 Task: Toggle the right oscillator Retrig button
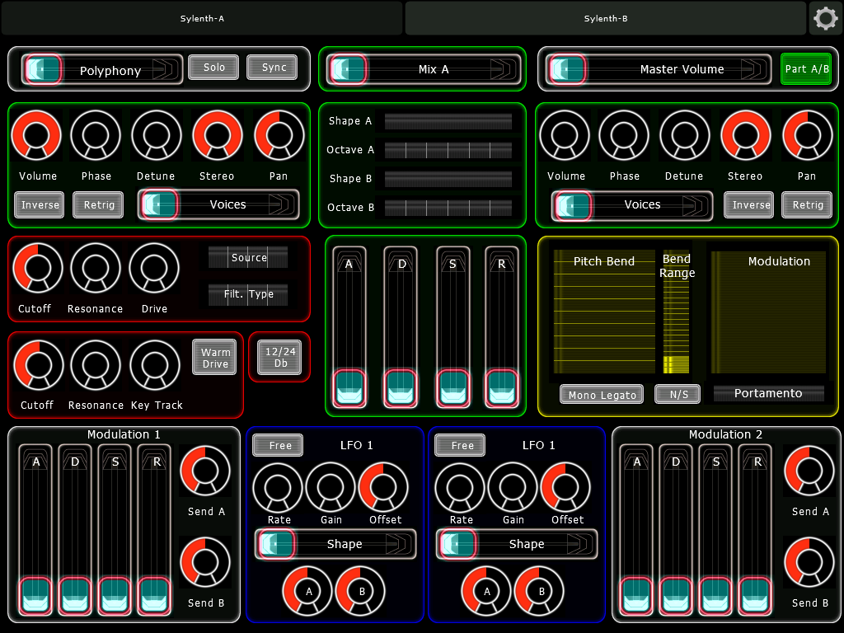click(808, 204)
